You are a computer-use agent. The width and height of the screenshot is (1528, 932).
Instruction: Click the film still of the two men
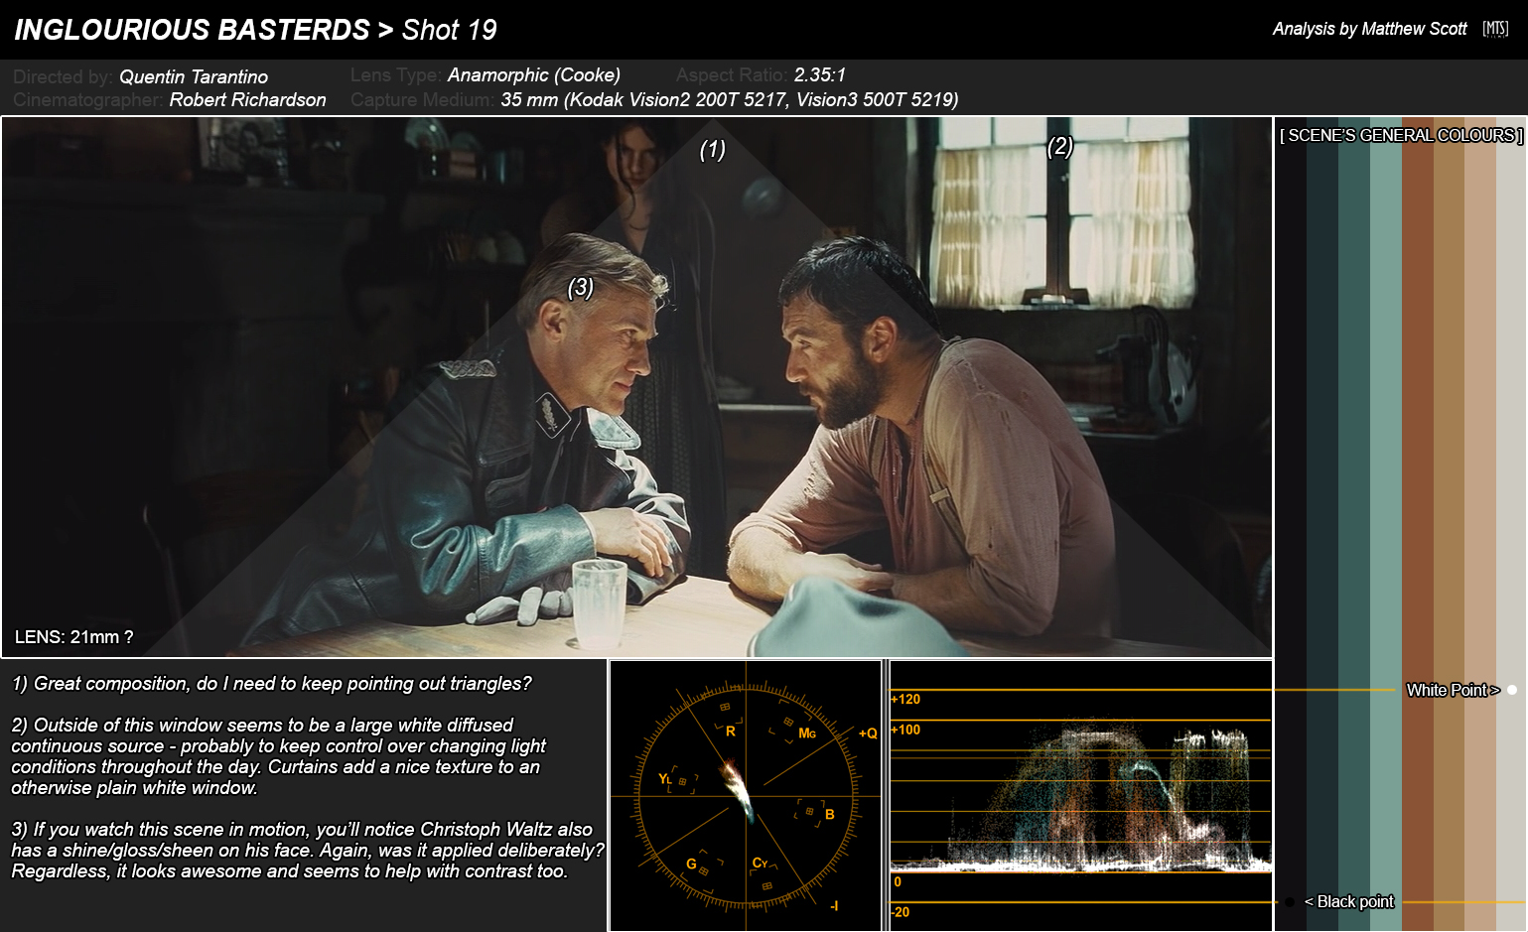point(636,387)
